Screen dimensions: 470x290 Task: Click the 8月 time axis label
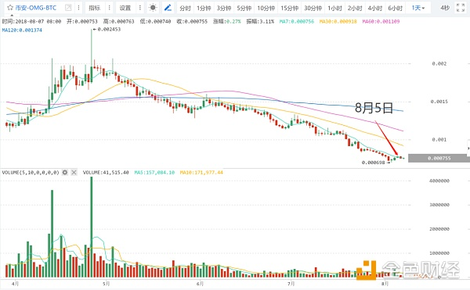pos(385,284)
